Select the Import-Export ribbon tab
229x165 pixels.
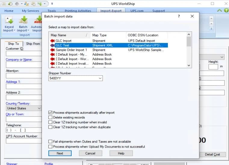111,11
